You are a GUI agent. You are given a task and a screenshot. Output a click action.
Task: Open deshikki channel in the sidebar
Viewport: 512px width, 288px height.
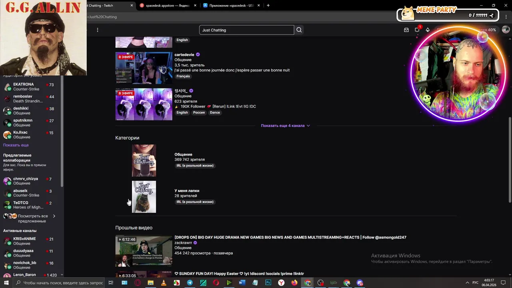[x=31, y=111]
